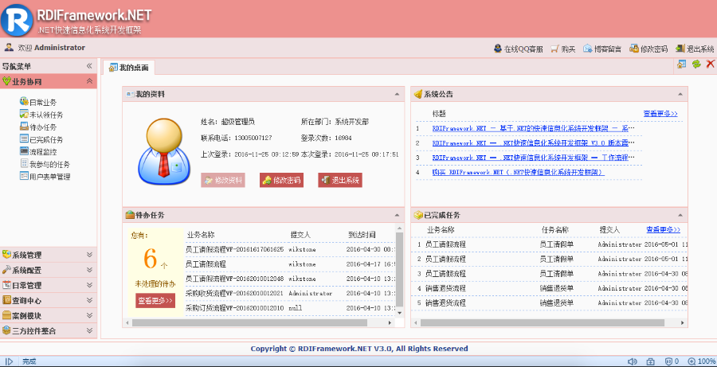Click the RDIFramework.NET logo icon
This screenshot has height=367, width=717.
[17, 19]
